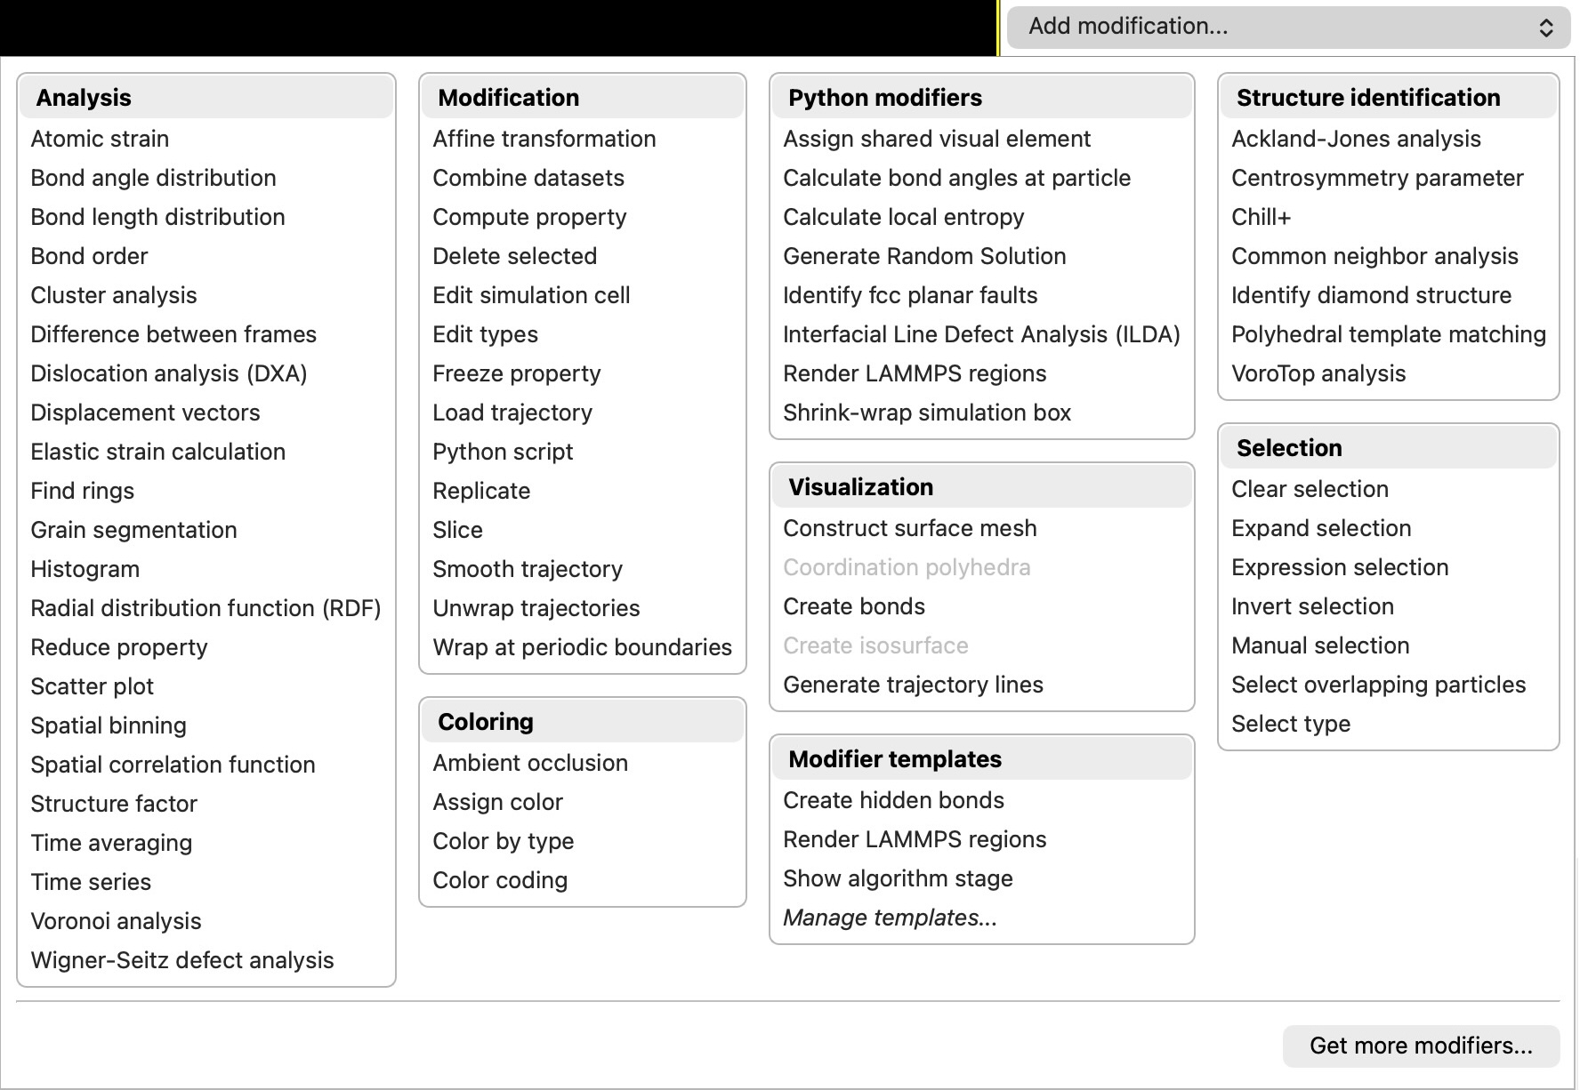Choose Ambient occlusion option
Screen dimensions: 1580x1090
530,763
